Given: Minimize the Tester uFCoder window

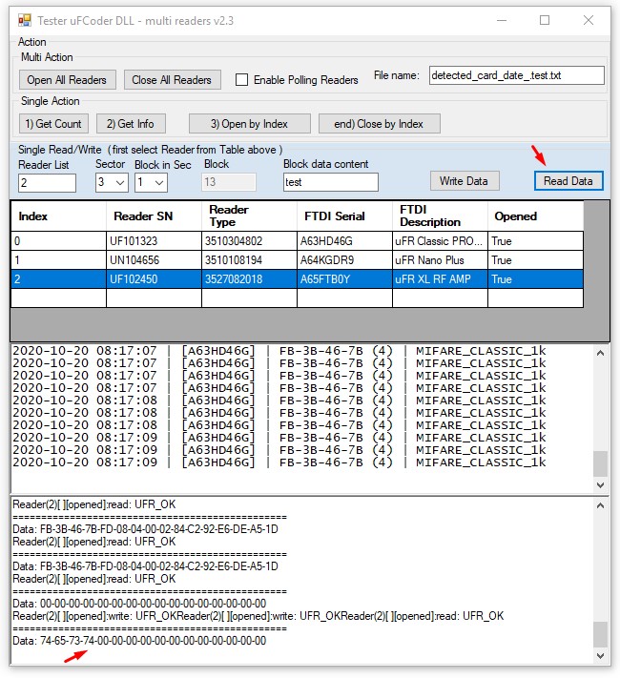Looking at the screenshot, I should (x=502, y=20).
